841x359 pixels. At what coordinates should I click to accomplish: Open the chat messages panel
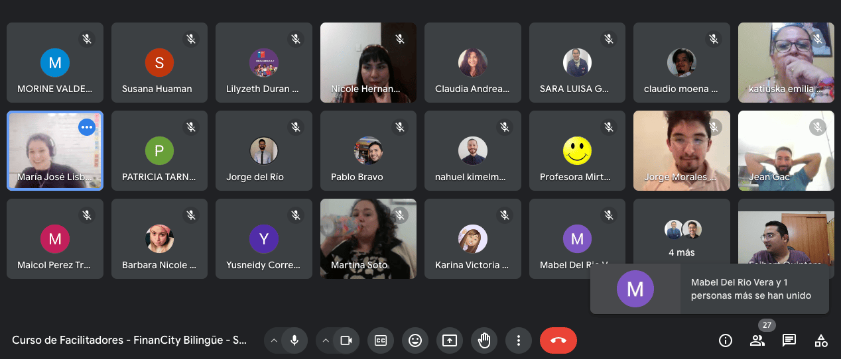point(789,340)
